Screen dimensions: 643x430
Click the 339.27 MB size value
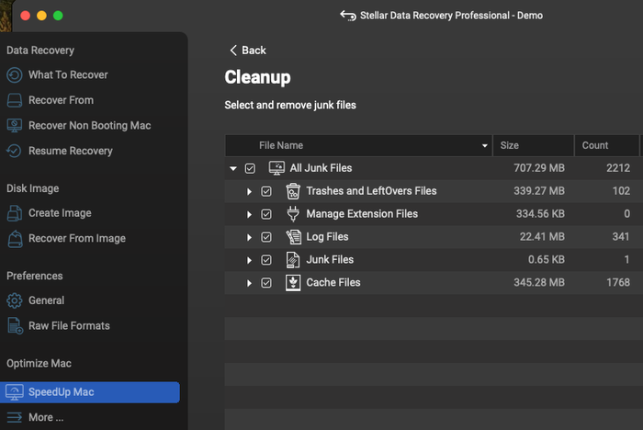(539, 191)
